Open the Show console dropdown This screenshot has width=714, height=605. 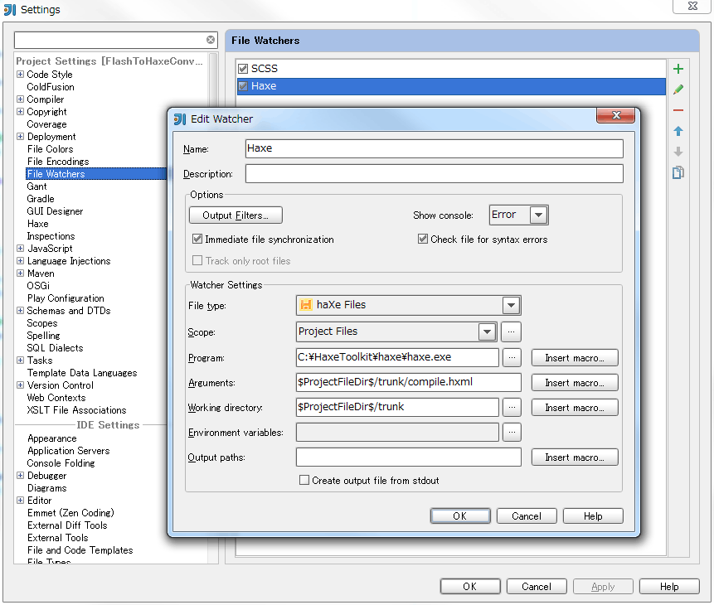pos(538,215)
